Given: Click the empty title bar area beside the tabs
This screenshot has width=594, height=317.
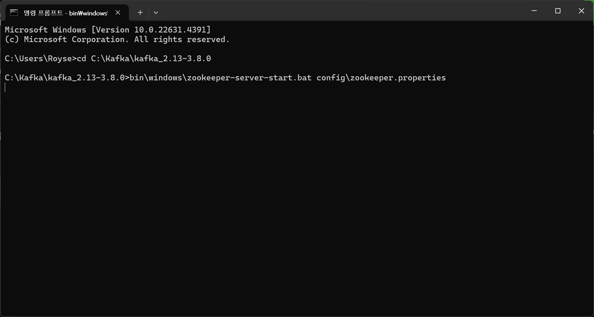Looking at the screenshot, I should [343, 11].
